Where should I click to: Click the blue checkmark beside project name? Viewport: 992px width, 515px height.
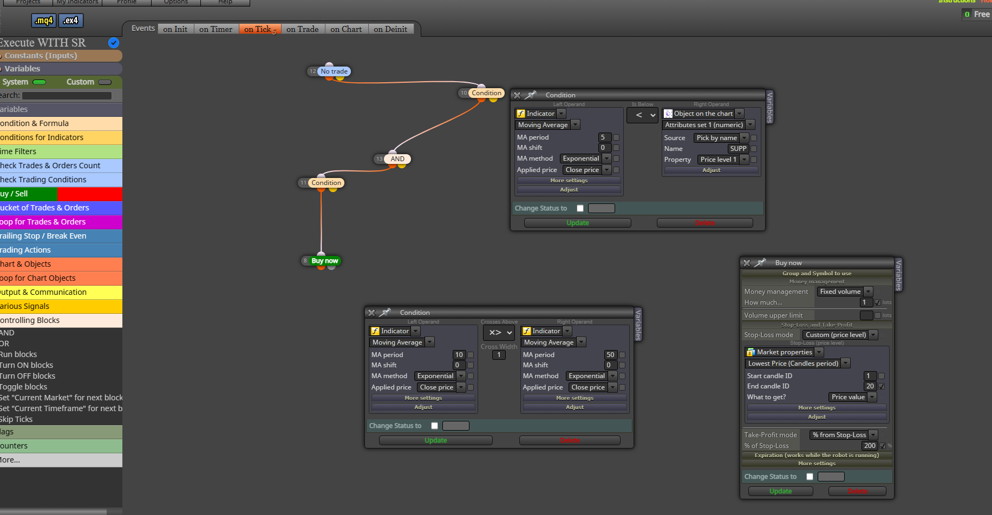[114, 43]
